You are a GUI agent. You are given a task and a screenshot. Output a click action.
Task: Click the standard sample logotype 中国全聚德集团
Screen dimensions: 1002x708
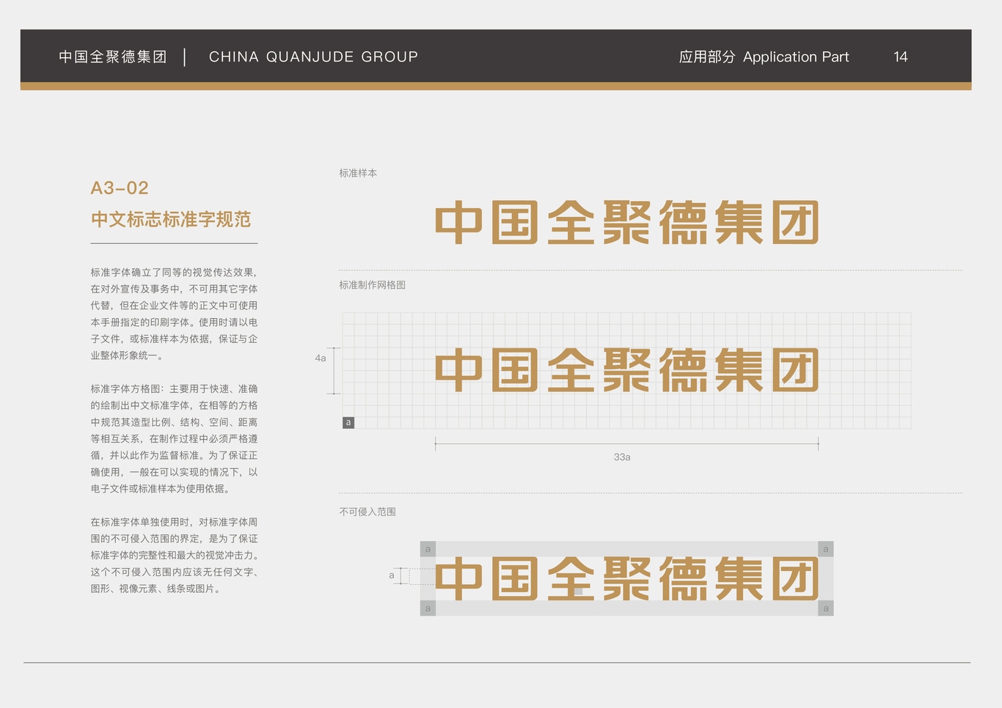[627, 222]
